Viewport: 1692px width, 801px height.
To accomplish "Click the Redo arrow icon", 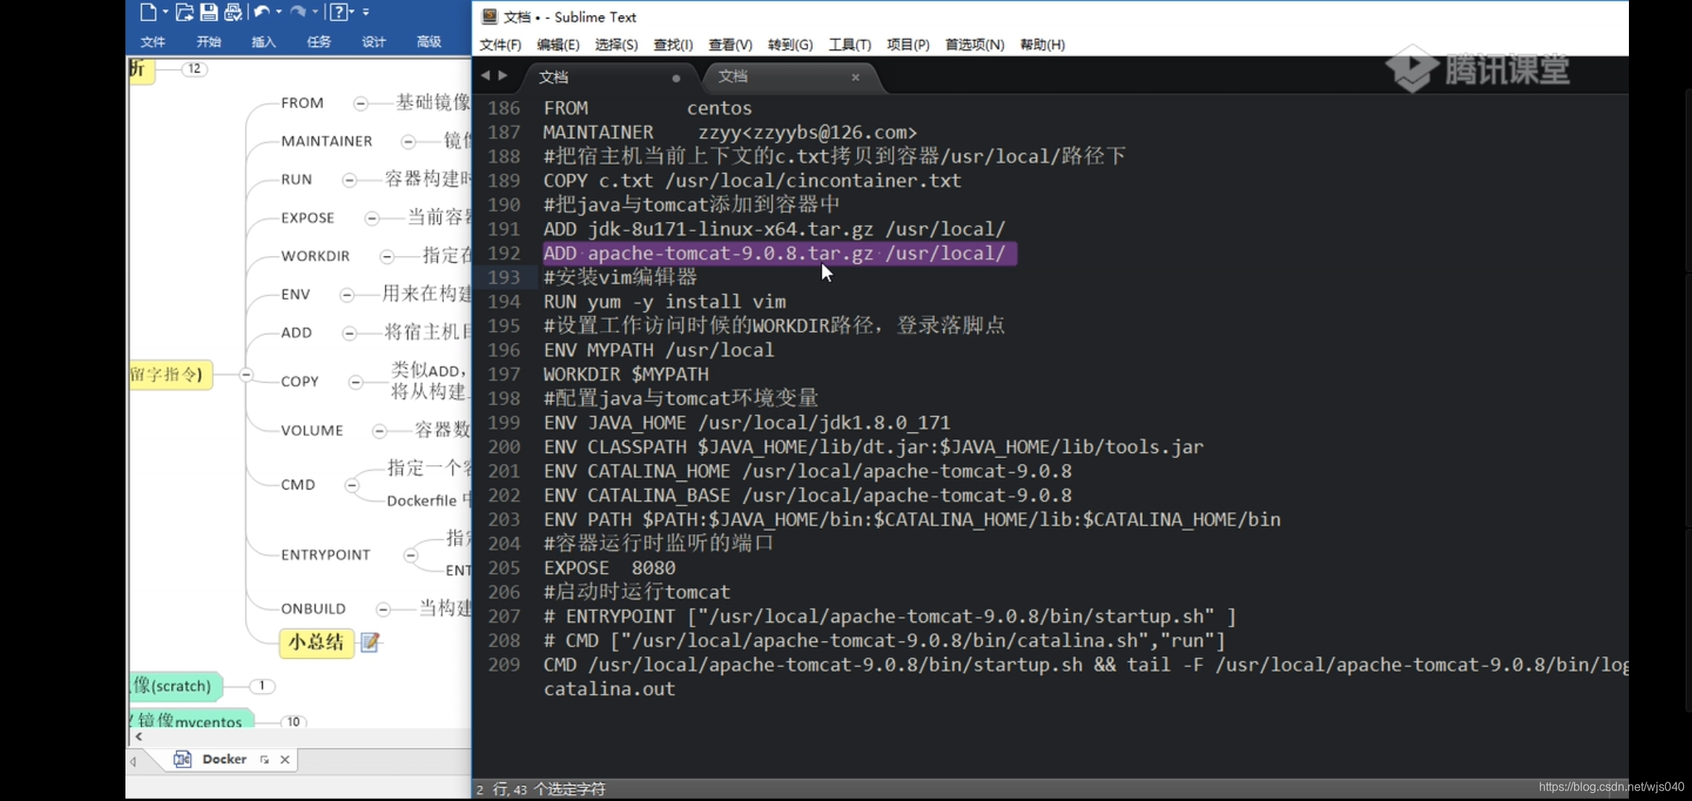I will pos(298,12).
